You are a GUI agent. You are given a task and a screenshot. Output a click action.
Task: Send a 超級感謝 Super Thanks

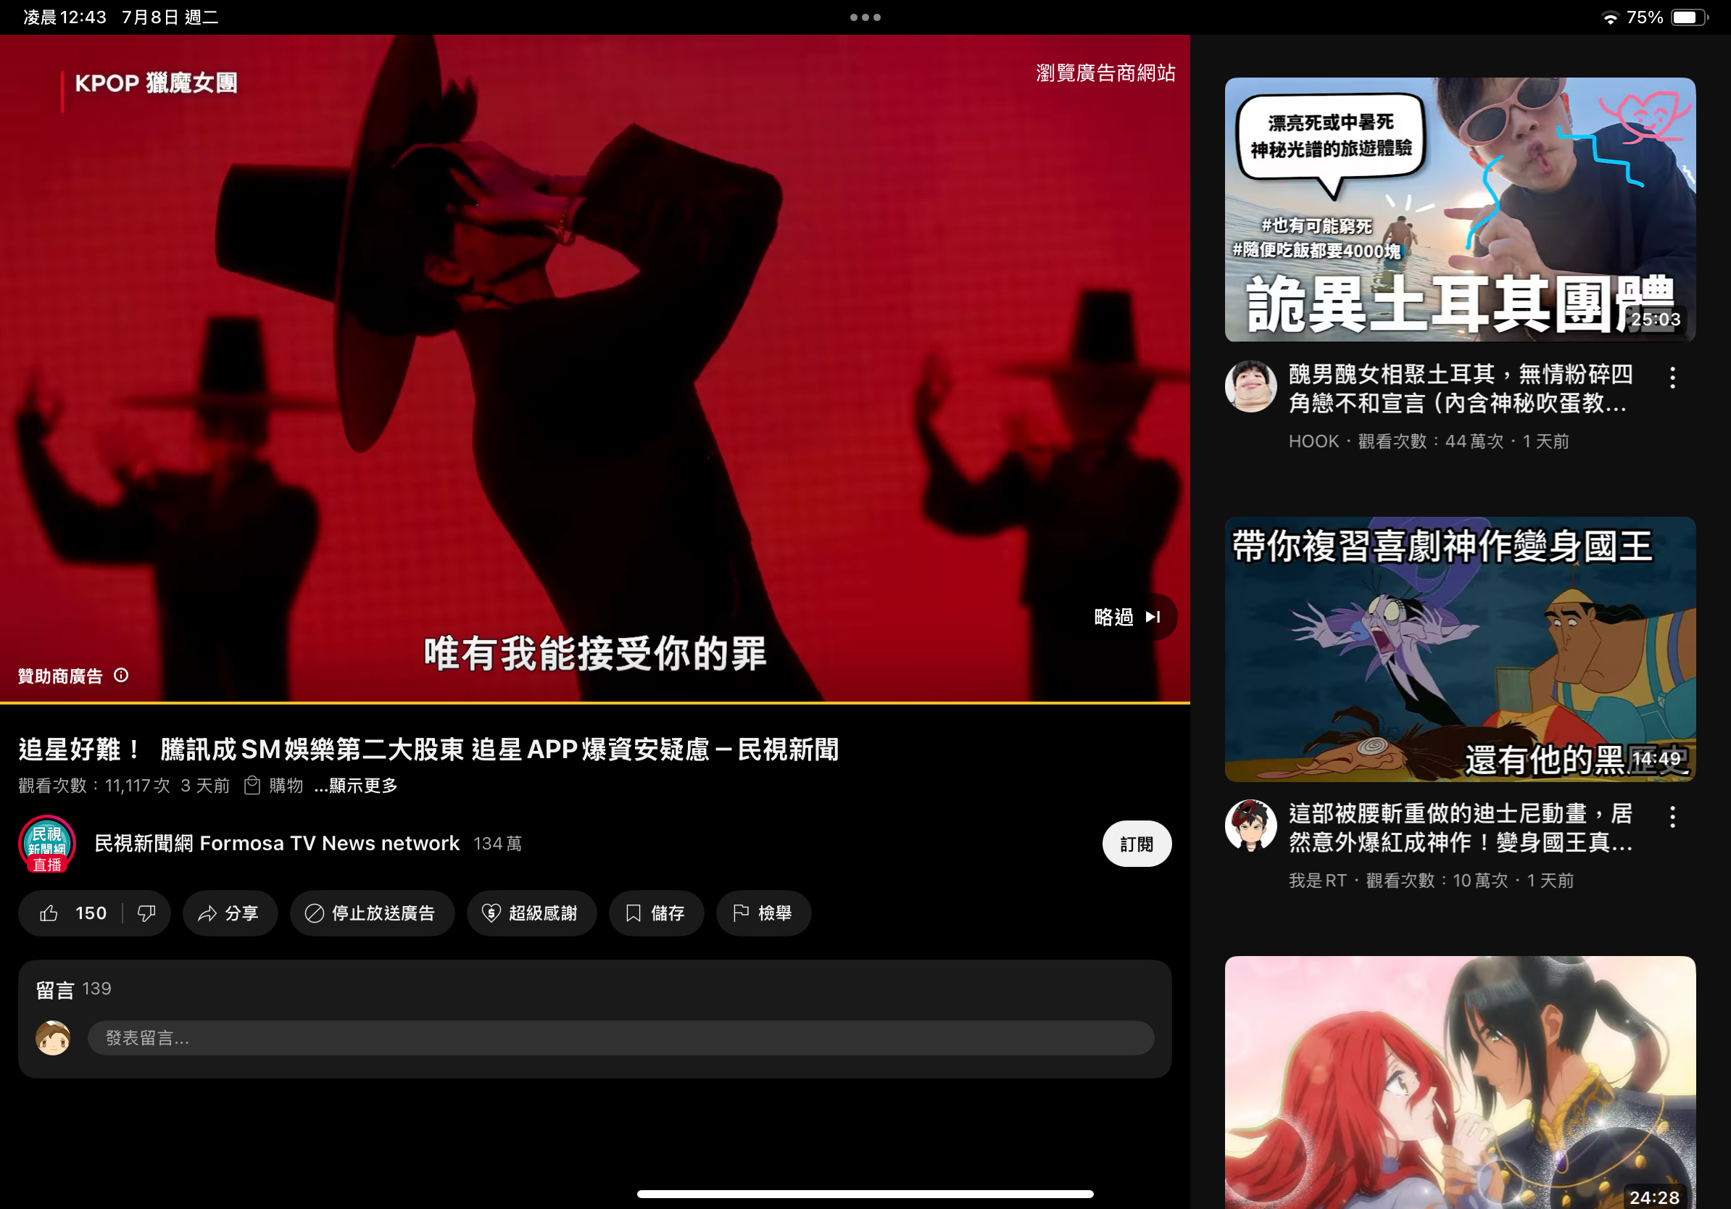point(531,913)
